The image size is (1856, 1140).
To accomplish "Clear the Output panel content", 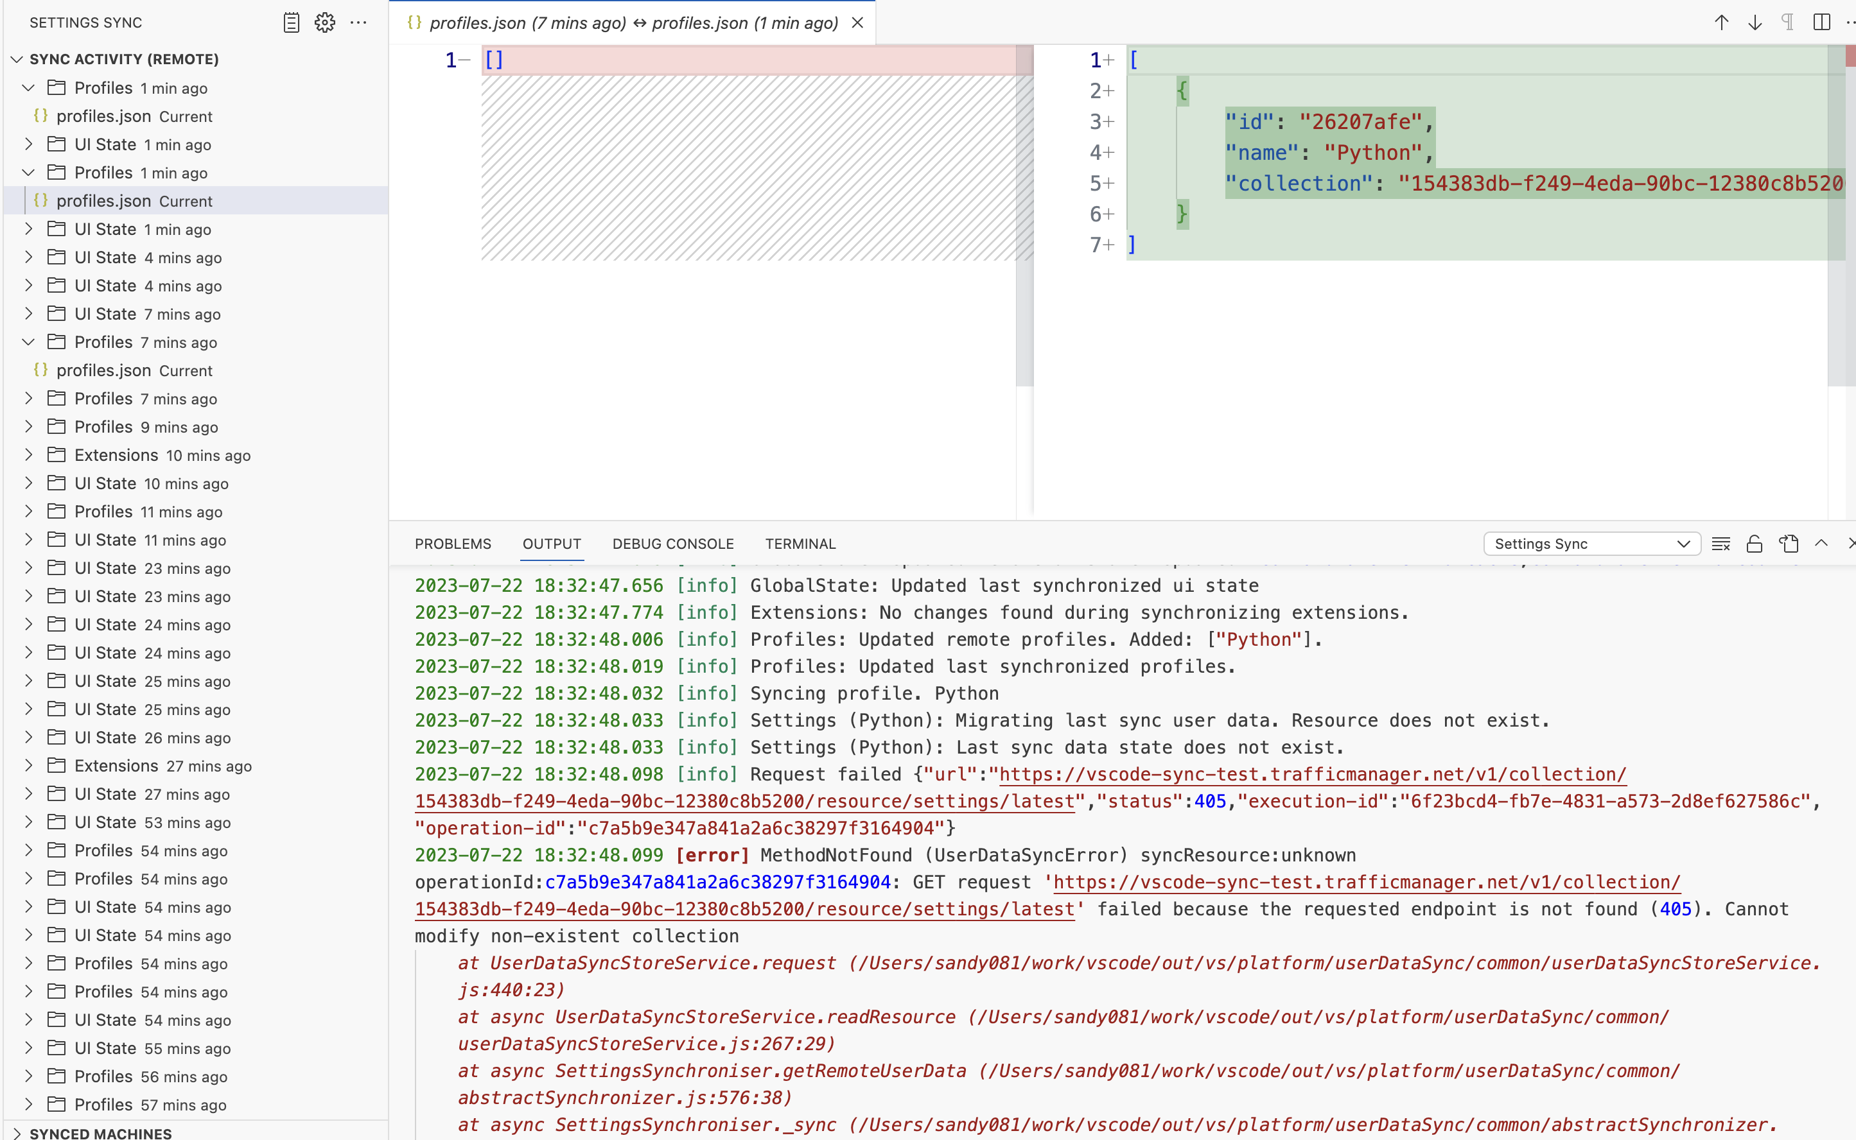I will (1722, 544).
